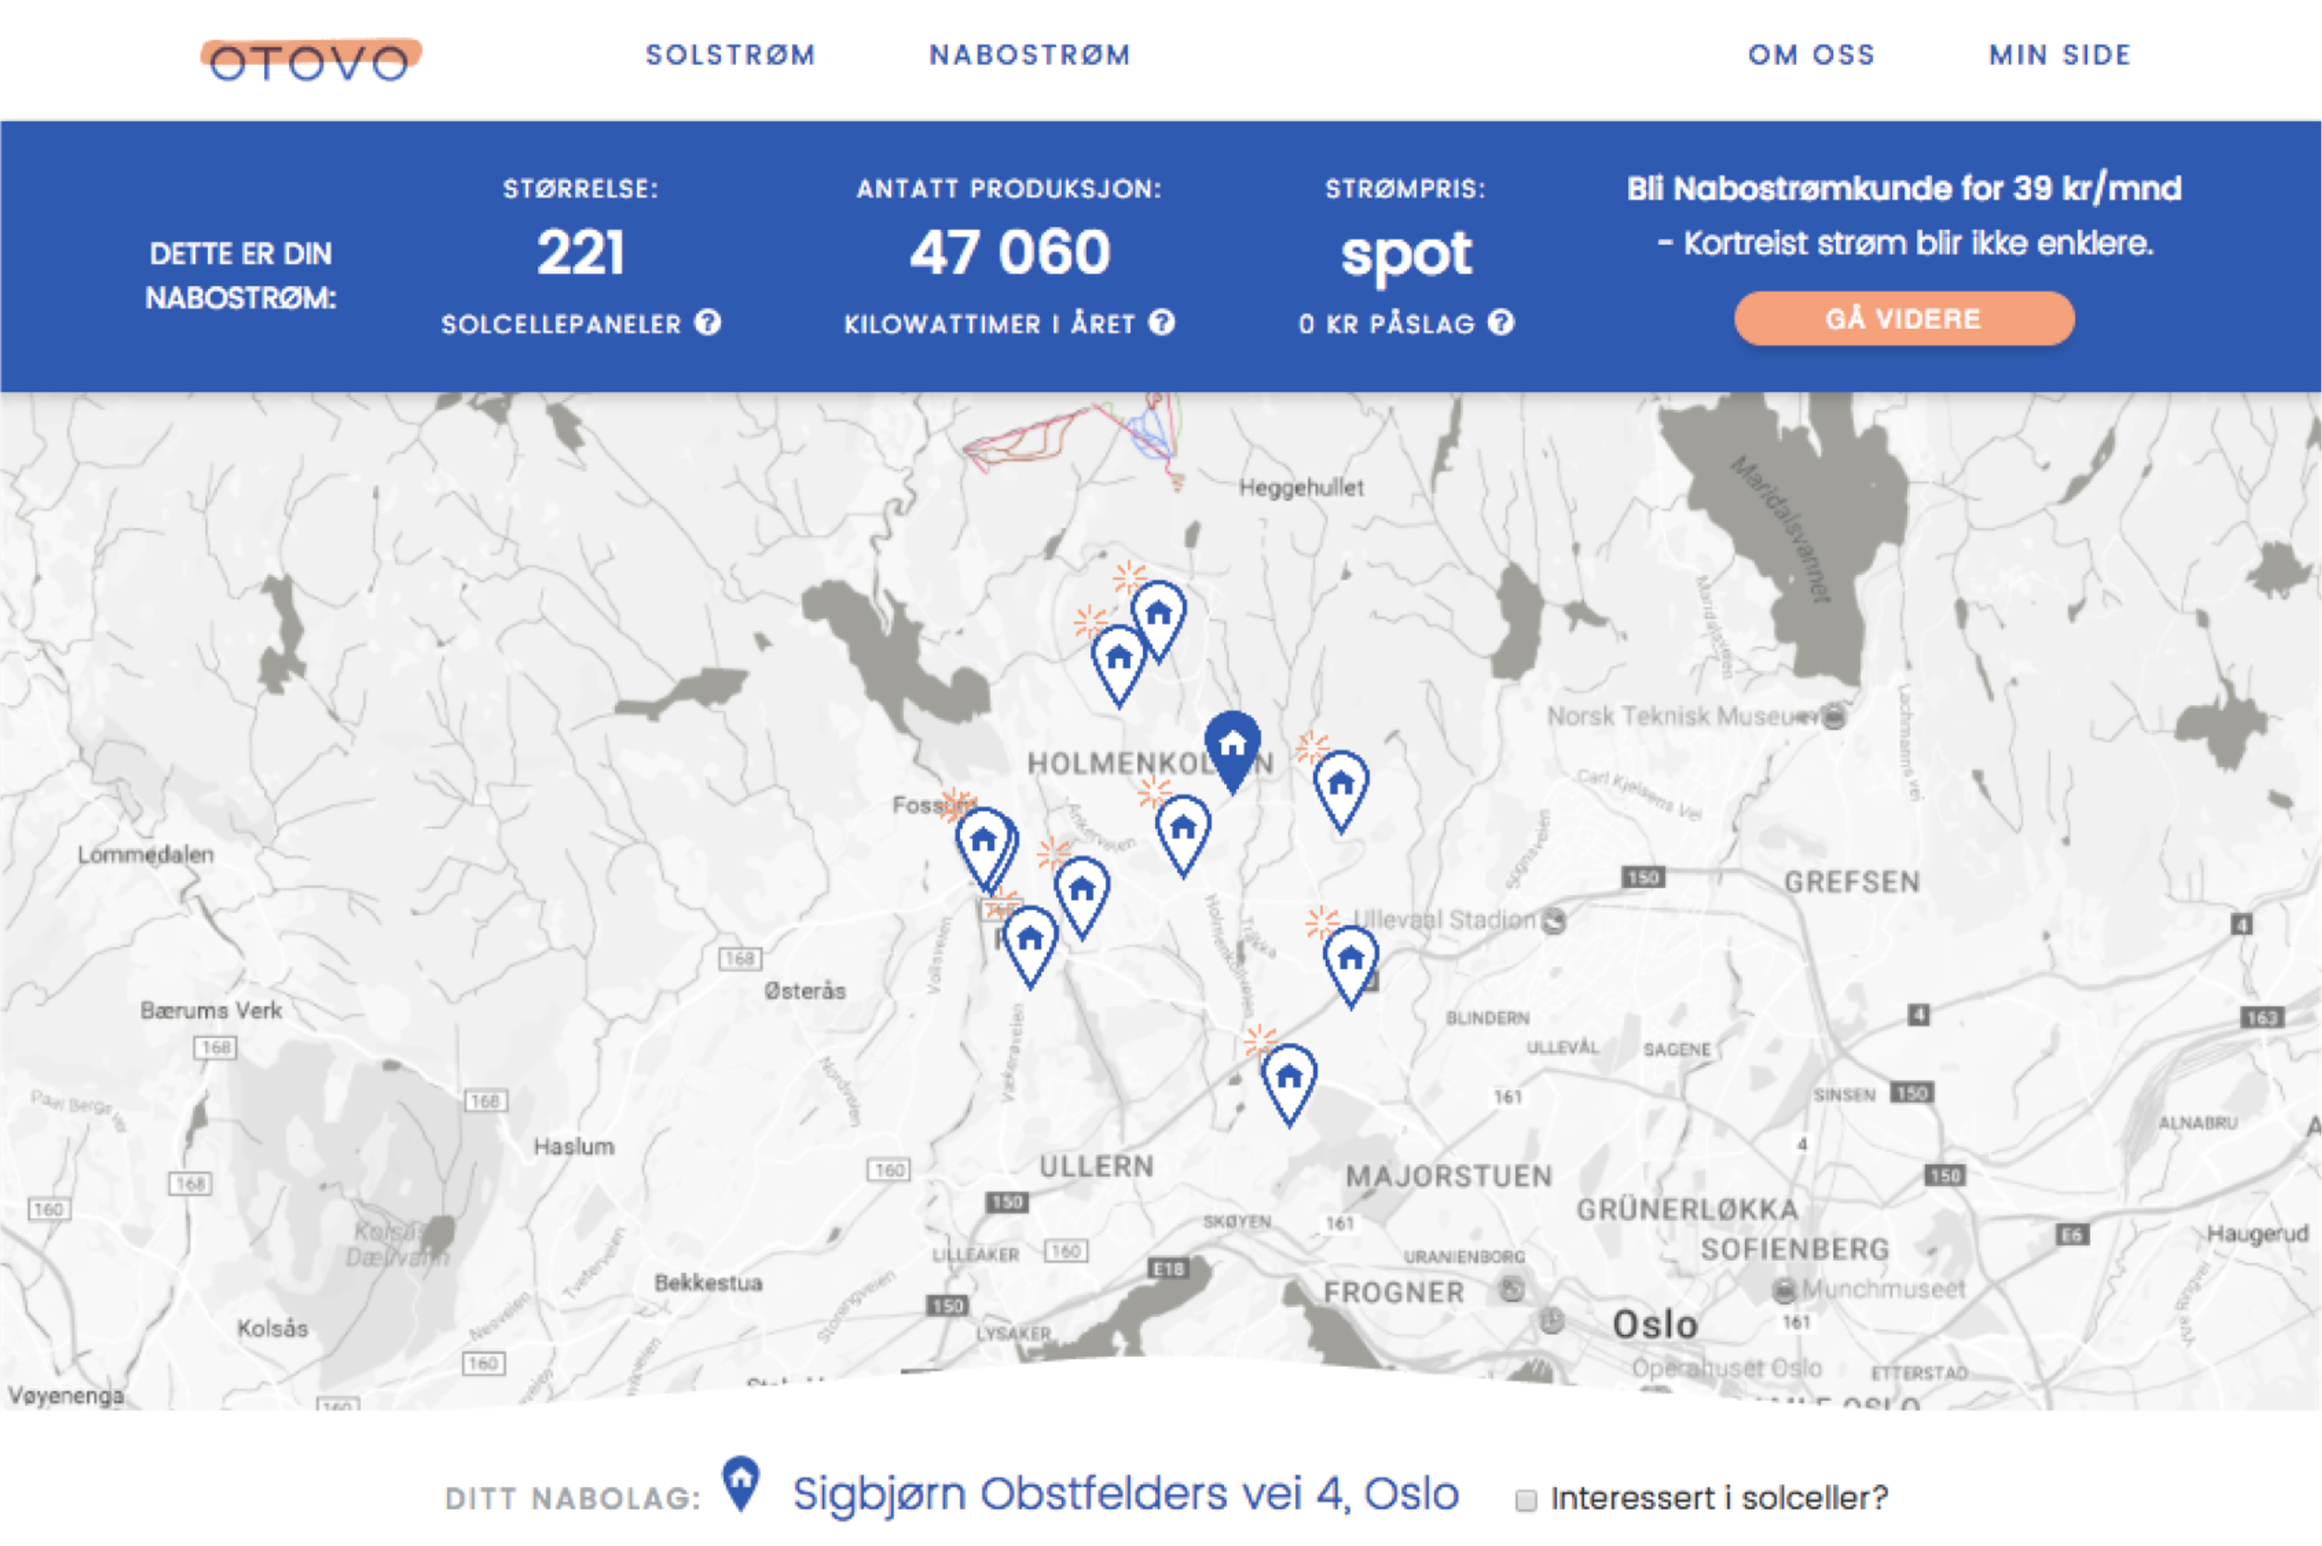Click the 'Heggehullet' map label

pyautogui.click(x=1301, y=487)
